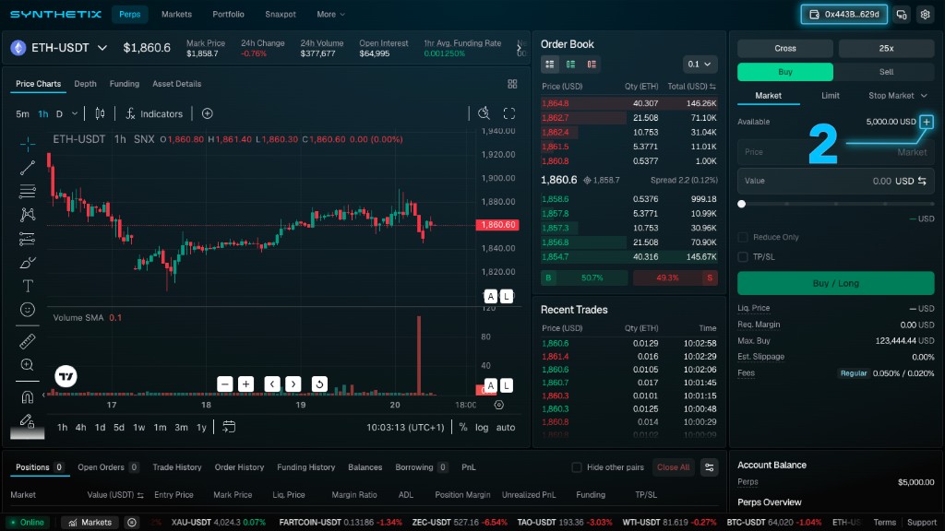Add a symbol to compare
945x531 pixels.
click(208, 113)
